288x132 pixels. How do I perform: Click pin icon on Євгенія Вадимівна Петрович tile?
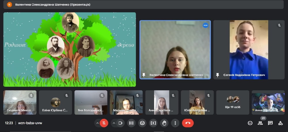point(218,75)
